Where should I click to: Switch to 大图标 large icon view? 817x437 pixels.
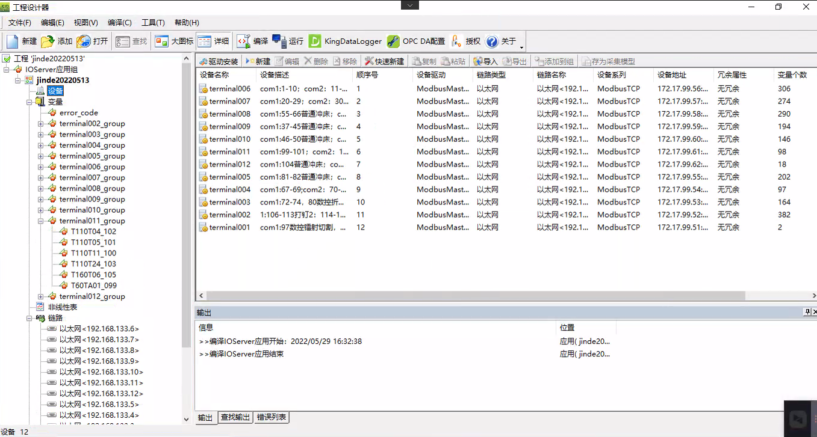[x=174, y=41]
